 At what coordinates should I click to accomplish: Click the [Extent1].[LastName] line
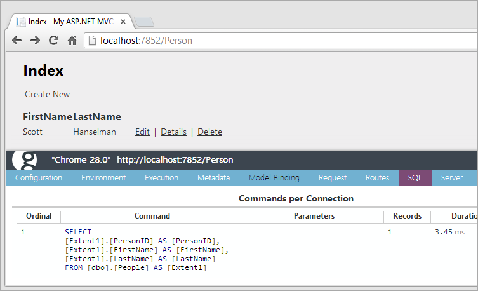(140, 259)
